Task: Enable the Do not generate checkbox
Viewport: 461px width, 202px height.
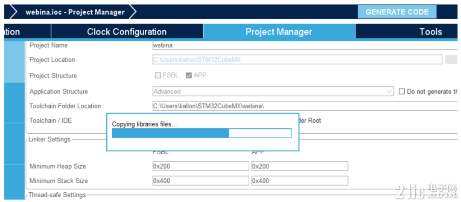Action: click(x=402, y=92)
